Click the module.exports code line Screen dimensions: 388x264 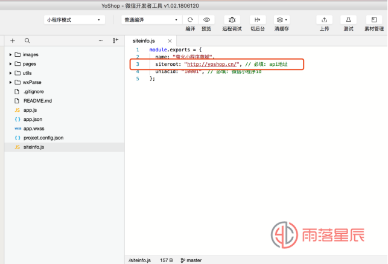(x=176, y=50)
